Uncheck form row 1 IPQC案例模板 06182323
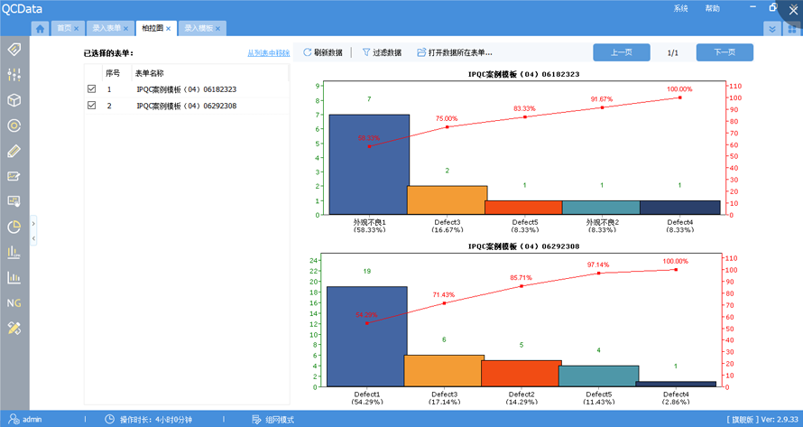Screen dimensions: 803x427 pyautogui.click(x=91, y=89)
